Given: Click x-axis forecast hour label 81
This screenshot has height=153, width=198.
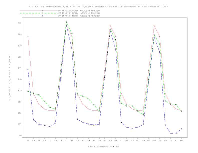Looking at the screenshot, I should pyautogui.click(x=176, y=140).
